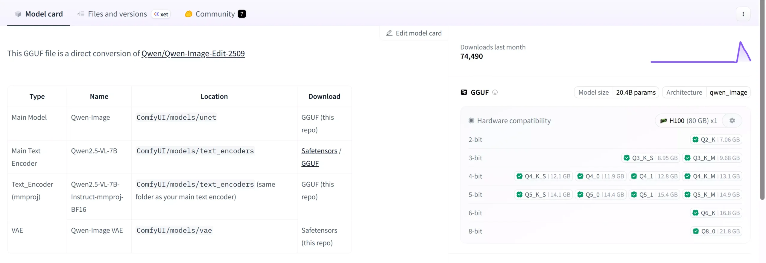Click the ComfyUI/models/unet path
The height and width of the screenshot is (263, 766).
pyautogui.click(x=176, y=117)
